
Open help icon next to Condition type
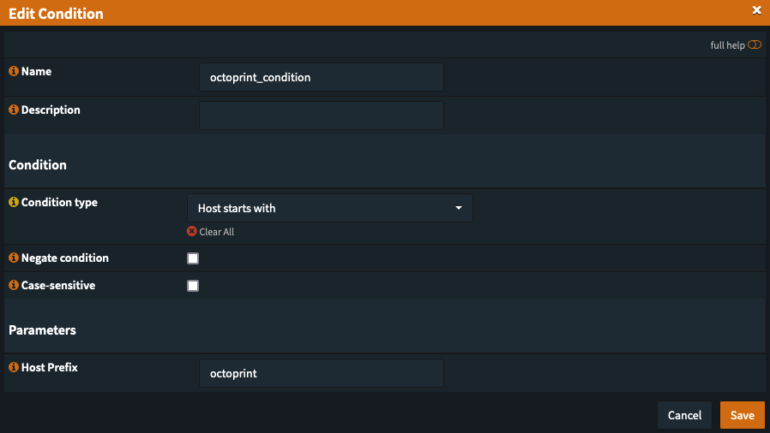coord(14,202)
